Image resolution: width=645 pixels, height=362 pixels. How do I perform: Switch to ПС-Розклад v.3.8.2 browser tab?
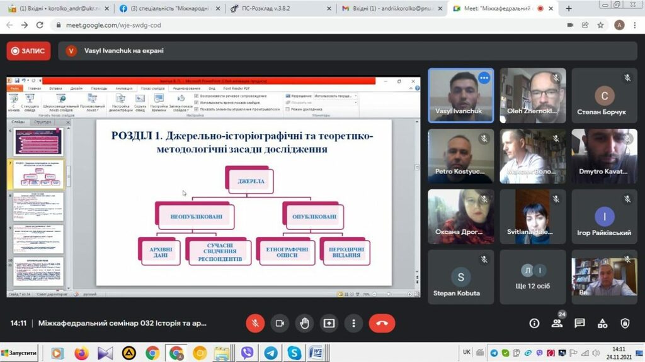(280, 9)
